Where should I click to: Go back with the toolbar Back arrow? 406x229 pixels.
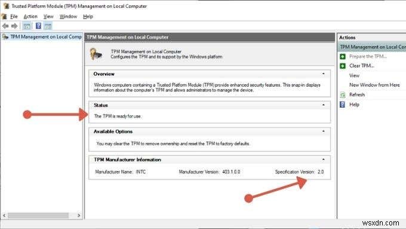(x=5, y=26)
